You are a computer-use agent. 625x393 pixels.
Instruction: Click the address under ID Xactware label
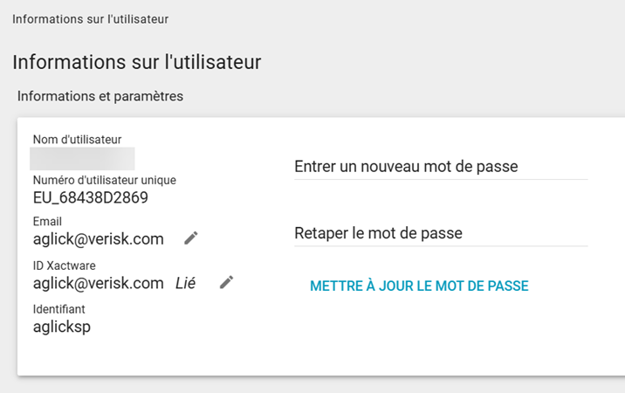point(99,283)
